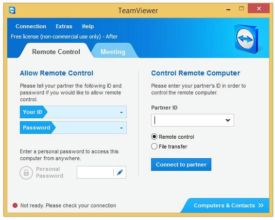Click the double chevron on Computers & Contacts
The image size is (275, 220).
tap(261, 205)
